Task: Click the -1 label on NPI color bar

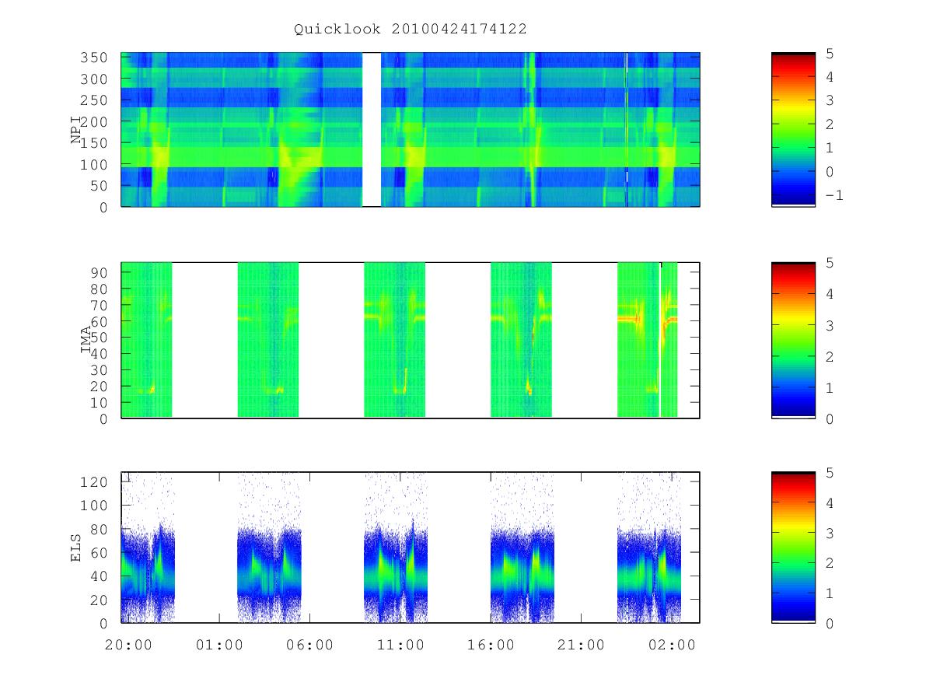Action: point(833,194)
